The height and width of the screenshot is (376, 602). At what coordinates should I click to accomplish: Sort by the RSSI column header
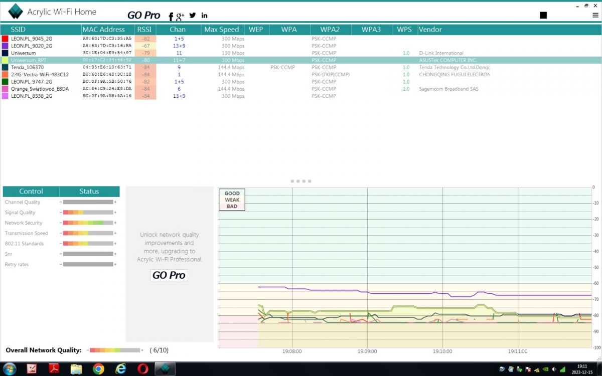pos(144,30)
